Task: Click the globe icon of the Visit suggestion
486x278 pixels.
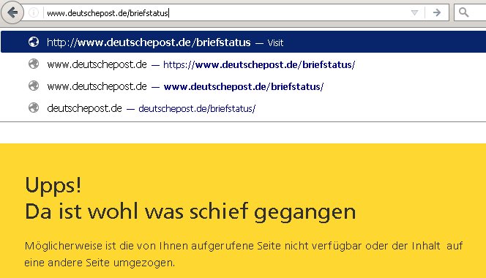Action: coord(34,42)
